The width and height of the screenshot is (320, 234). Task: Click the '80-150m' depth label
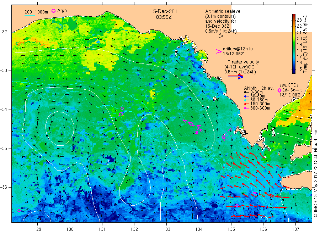tap(259, 100)
